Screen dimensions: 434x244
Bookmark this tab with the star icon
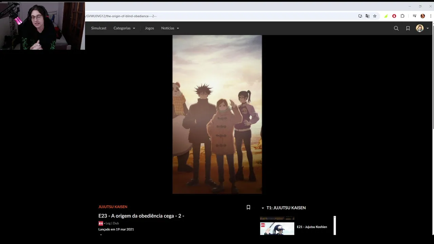pos(375,16)
